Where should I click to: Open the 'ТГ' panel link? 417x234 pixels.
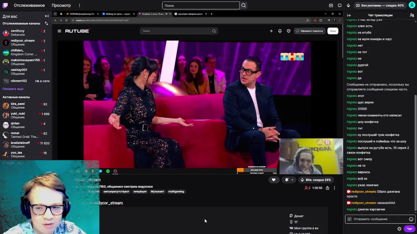coord(294,222)
